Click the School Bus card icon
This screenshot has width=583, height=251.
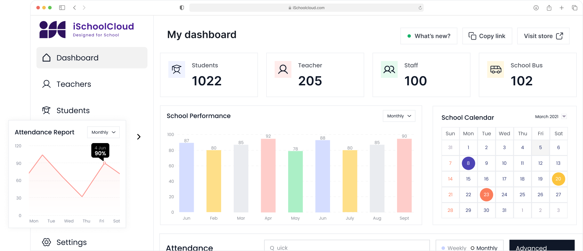tap(496, 69)
